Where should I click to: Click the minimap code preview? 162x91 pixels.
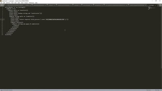151,8
